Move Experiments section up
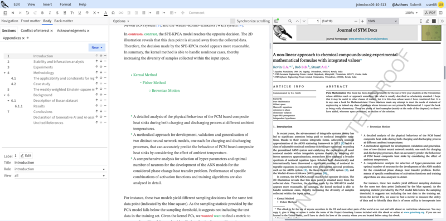The image size is (446, 221). [x=96, y=67]
